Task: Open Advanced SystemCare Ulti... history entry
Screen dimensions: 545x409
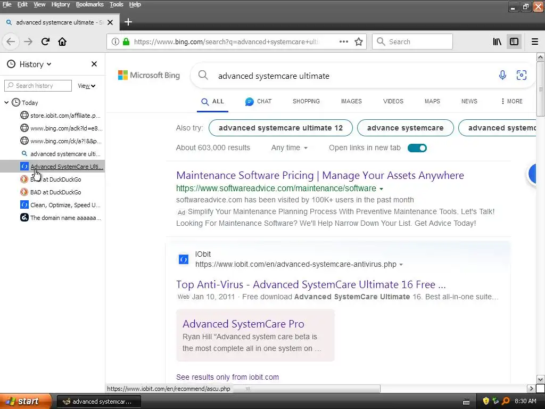Action: pos(62,167)
